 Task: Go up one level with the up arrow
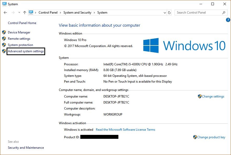click(25, 13)
